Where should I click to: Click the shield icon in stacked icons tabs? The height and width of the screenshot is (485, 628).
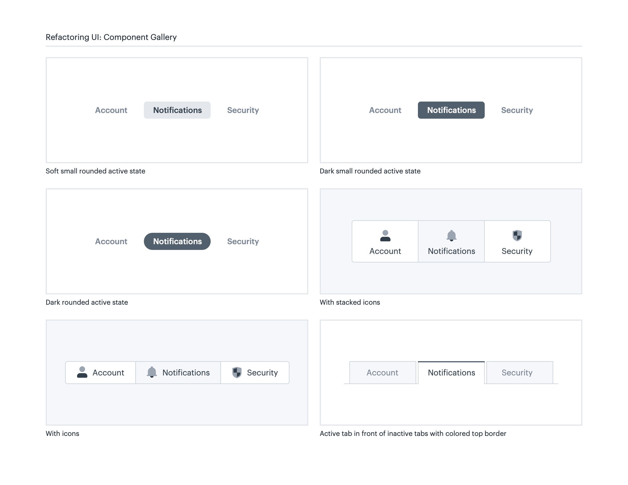(517, 236)
